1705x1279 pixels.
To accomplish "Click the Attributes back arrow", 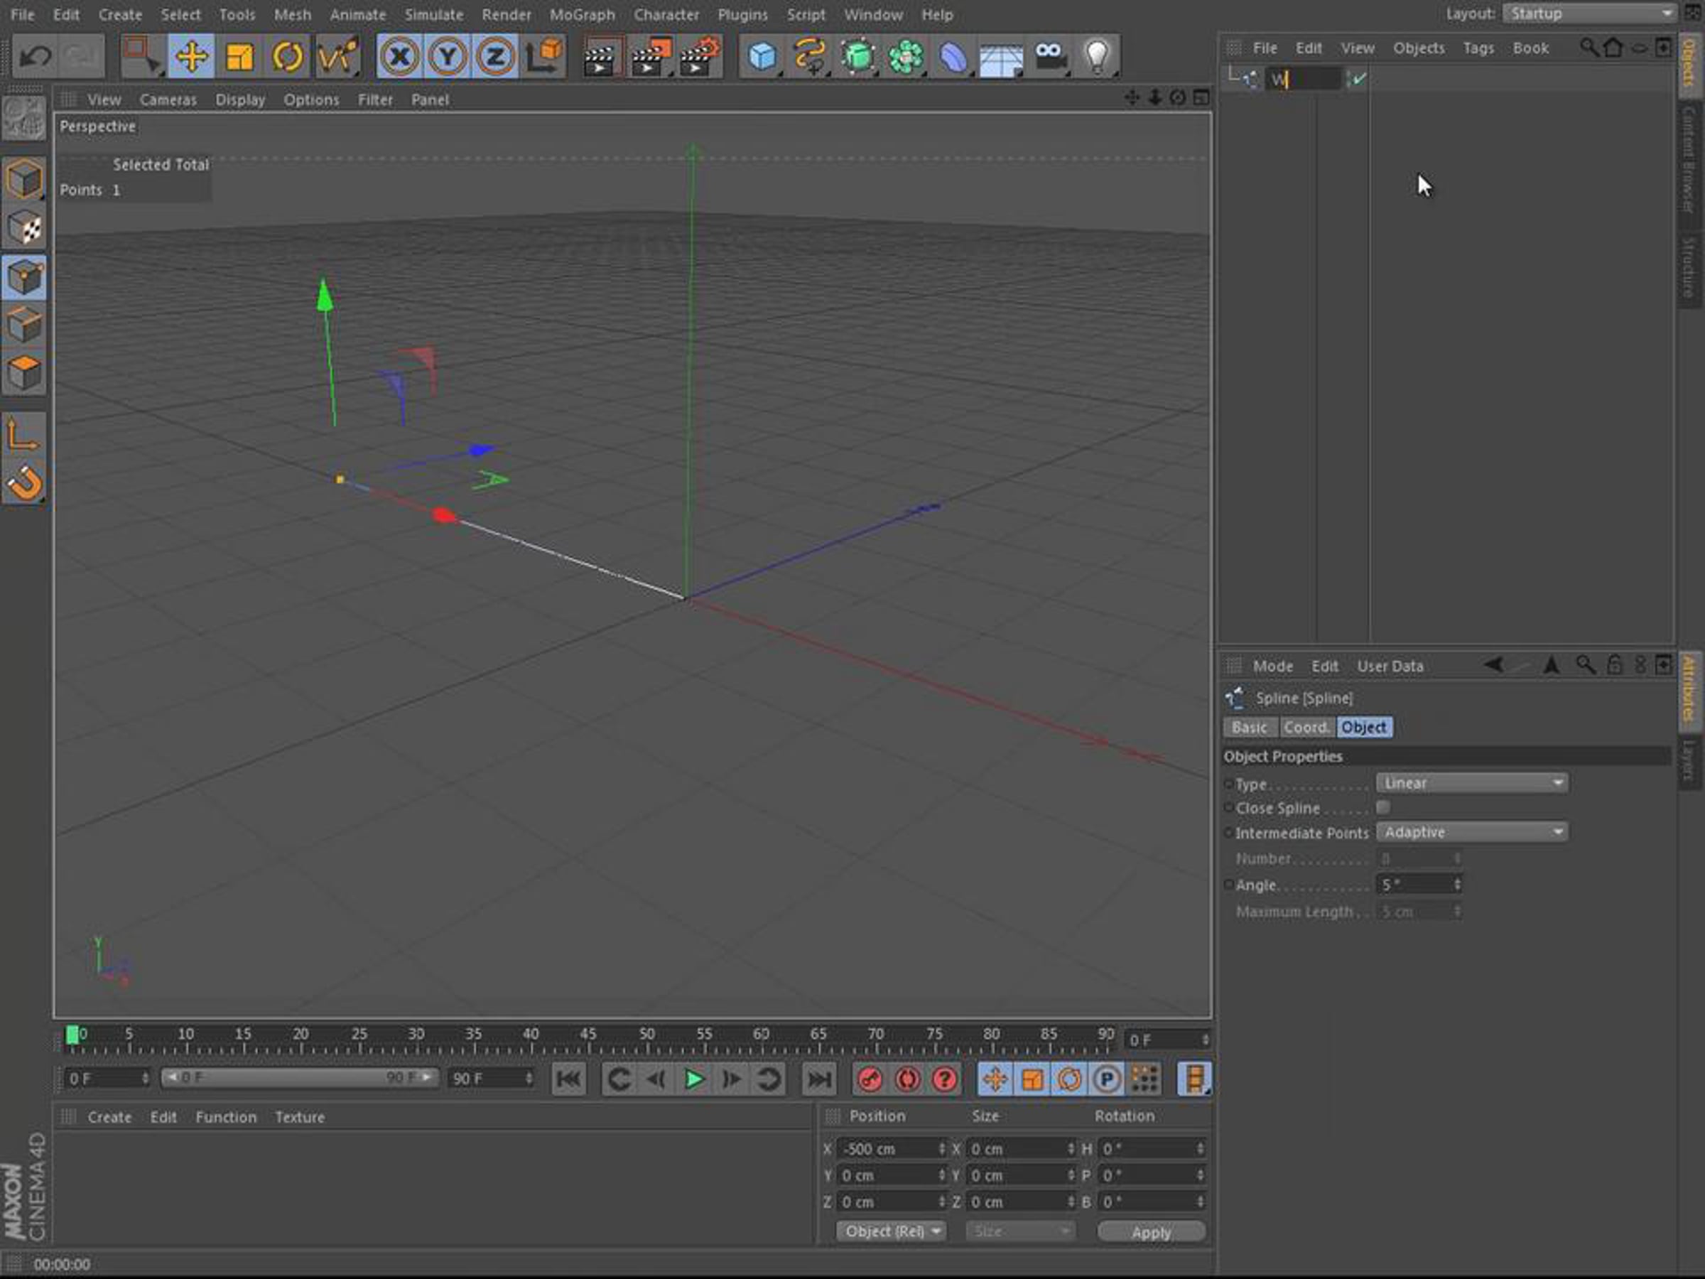I will (1493, 664).
